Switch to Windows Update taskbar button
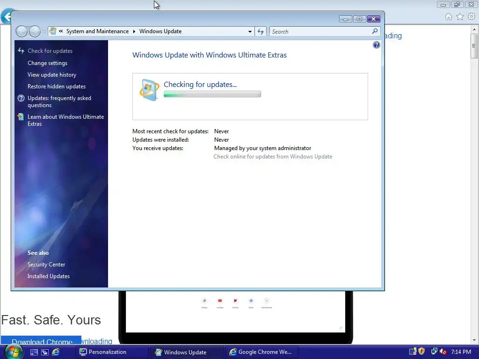Viewport: 479px width, 359px height. [187, 352]
